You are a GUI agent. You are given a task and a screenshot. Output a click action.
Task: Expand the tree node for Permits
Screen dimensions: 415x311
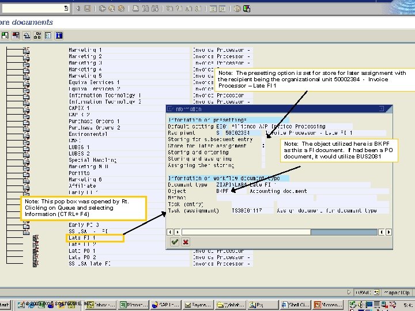coord(26,173)
